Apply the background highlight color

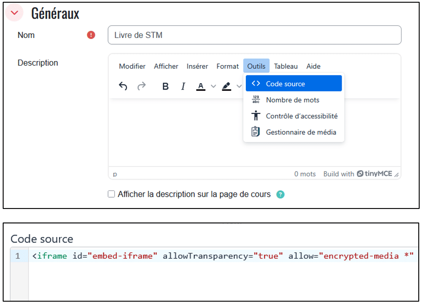(x=227, y=86)
